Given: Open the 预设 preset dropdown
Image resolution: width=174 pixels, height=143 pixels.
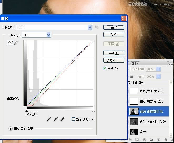Looking at the screenshot, I should click(x=90, y=27).
